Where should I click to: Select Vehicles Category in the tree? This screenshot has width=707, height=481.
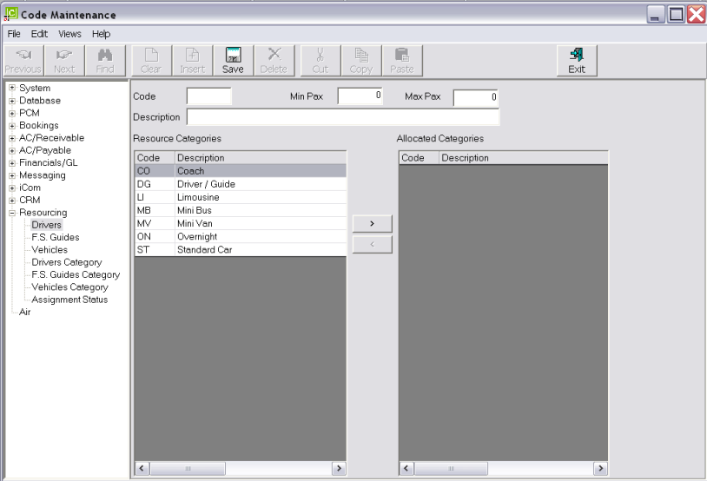pos(69,287)
